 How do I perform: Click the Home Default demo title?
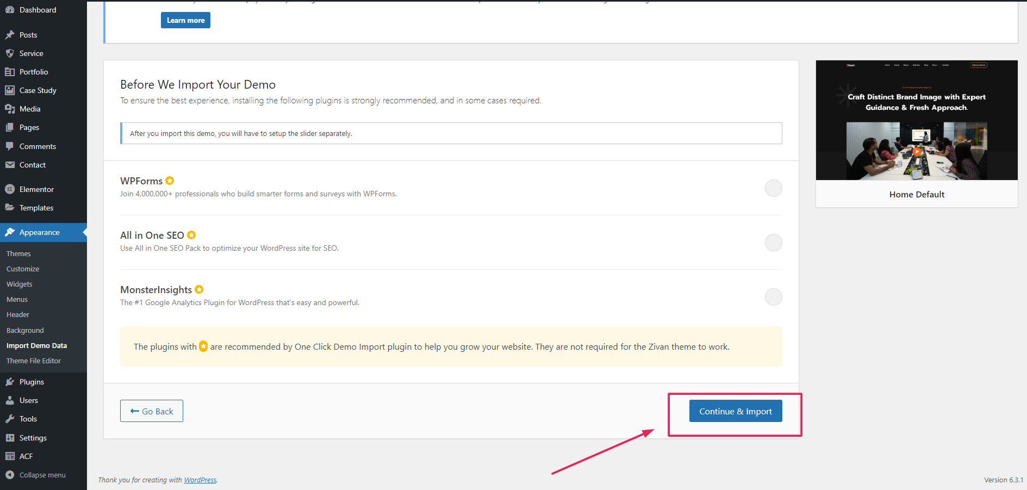917,194
